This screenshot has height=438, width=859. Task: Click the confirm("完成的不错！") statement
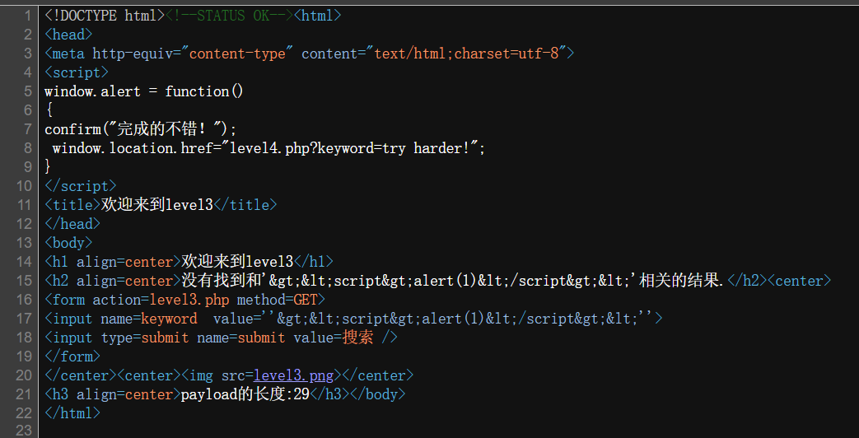[x=140, y=129]
